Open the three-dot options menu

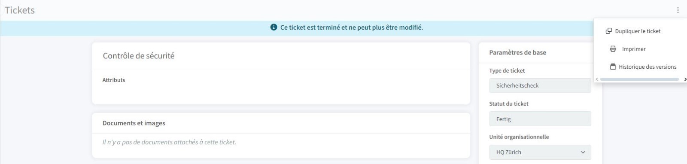click(x=678, y=10)
